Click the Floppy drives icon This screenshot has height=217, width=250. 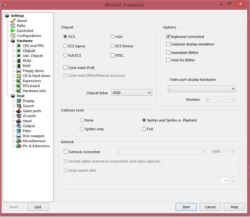(19, 71)
